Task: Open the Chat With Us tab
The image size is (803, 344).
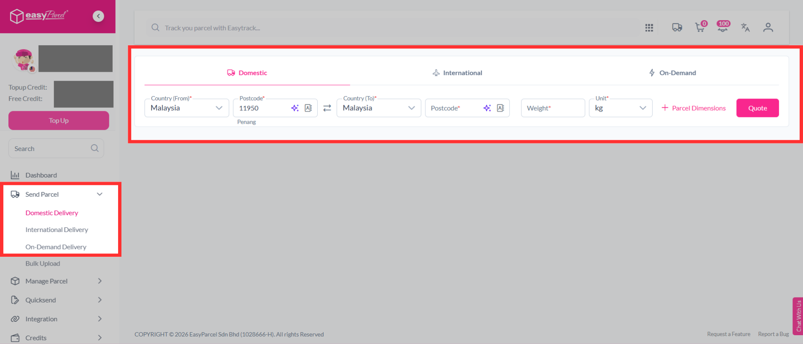Action: pos(798,316)
